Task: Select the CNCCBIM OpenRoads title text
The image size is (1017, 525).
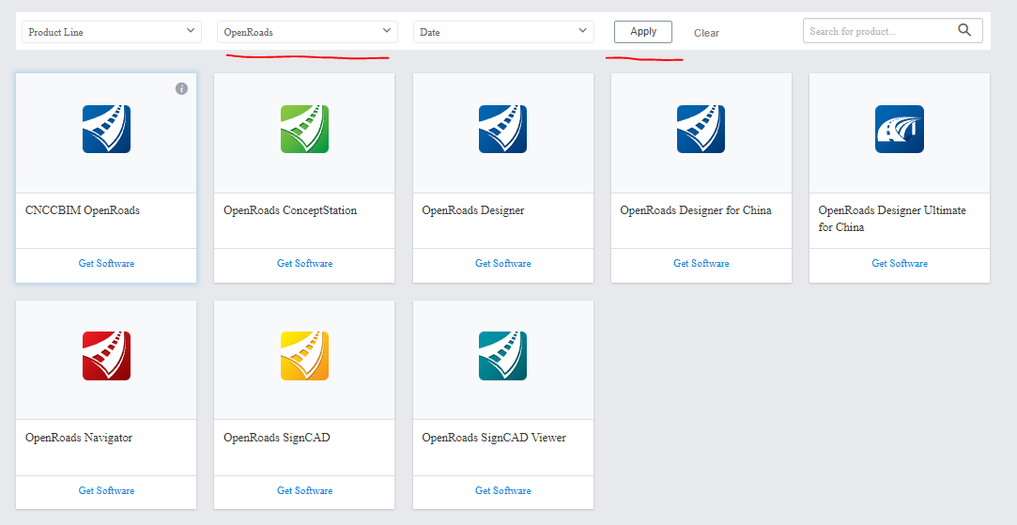Action: click(x=83, y=211)
